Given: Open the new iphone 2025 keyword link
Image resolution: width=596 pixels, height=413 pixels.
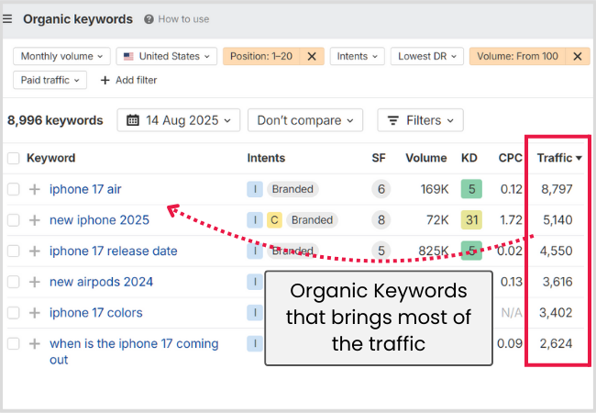Looking at the screenshot, I should tap(99, 220).
